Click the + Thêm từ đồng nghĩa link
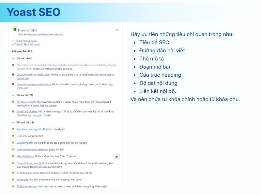This screenshot has height=195, width=261. tap(24, 41)
